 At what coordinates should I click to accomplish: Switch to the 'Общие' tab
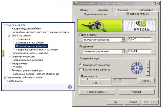pos(84,10)
